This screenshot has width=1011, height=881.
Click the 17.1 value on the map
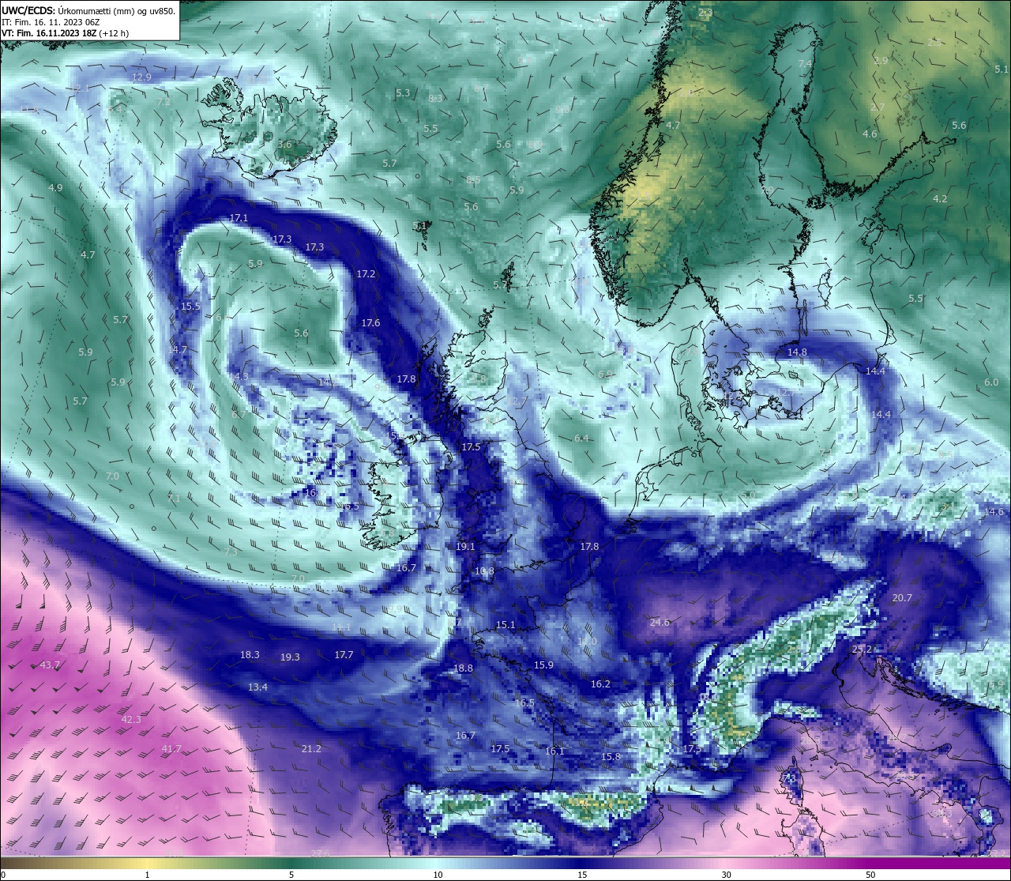pos(239,218)
